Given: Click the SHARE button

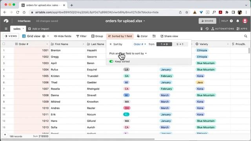Looking at the screenshot, I should pyautogui.click(x=207, y=21).
